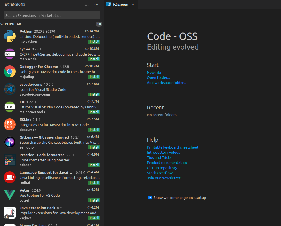Viewport: 281px width, 226px height.
Task: Click the 6 badge on Java Extension Pack
Action: click(7, 217)
